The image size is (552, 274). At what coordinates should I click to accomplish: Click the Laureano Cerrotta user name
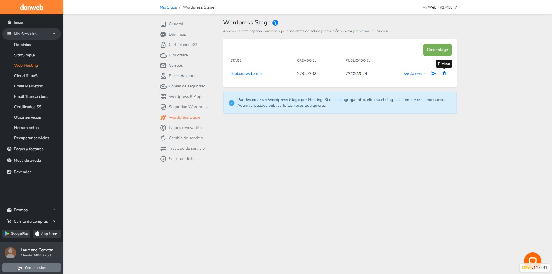pyautogui.click(x=37, y=250)
